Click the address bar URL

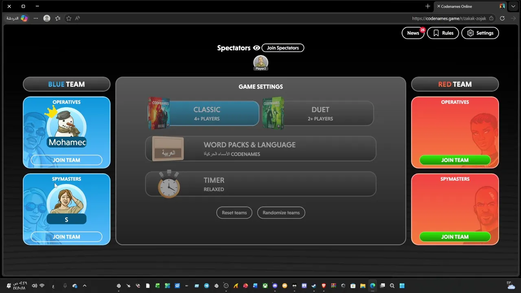(x=449, y=18)
